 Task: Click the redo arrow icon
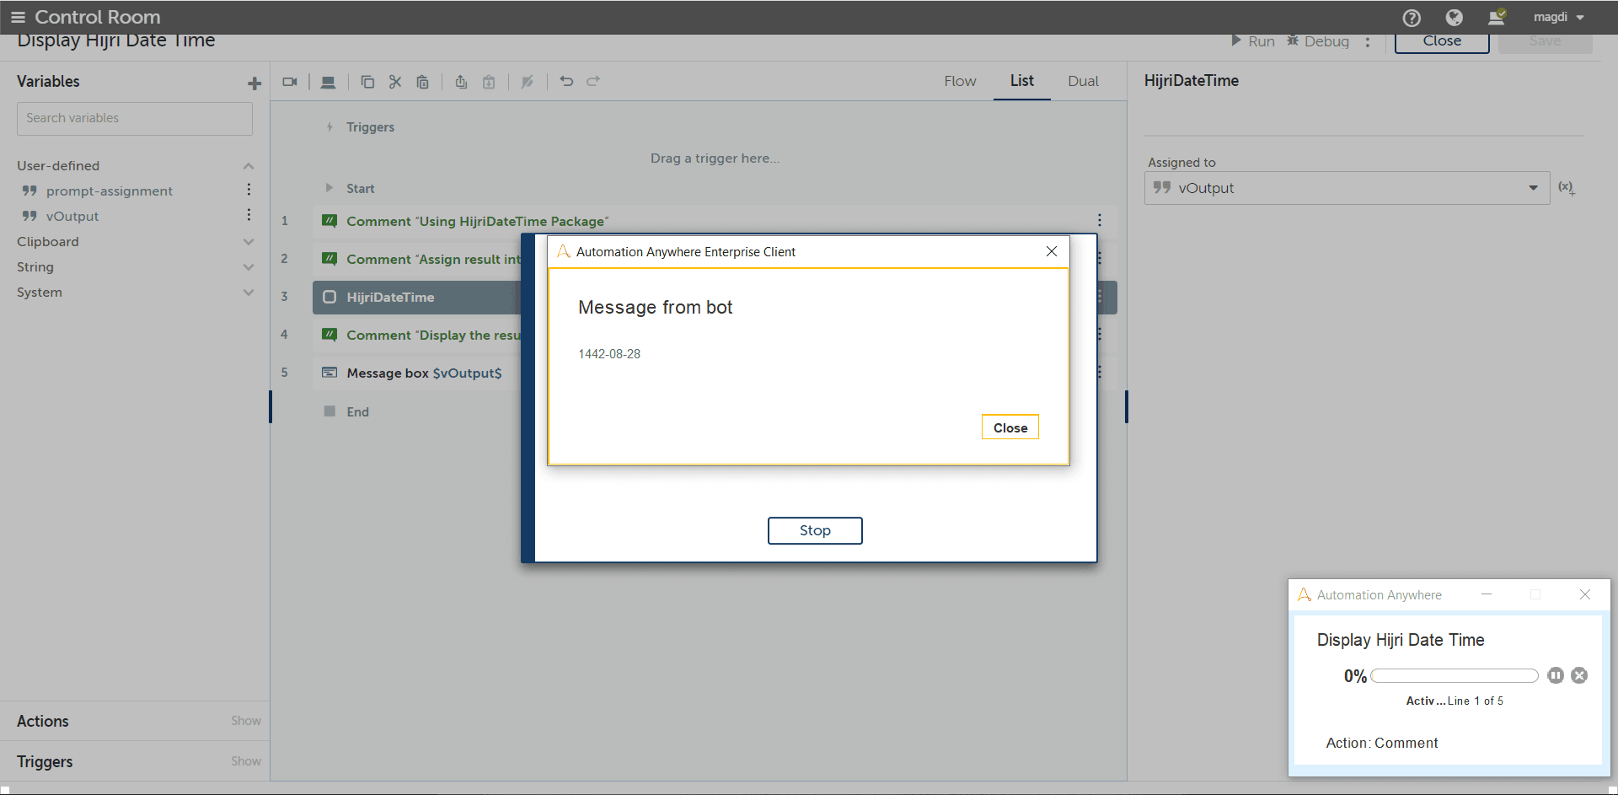click(x=593, y=81)
